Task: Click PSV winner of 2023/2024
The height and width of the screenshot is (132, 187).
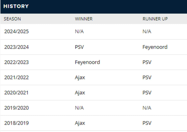Action: tap(79, 47)
